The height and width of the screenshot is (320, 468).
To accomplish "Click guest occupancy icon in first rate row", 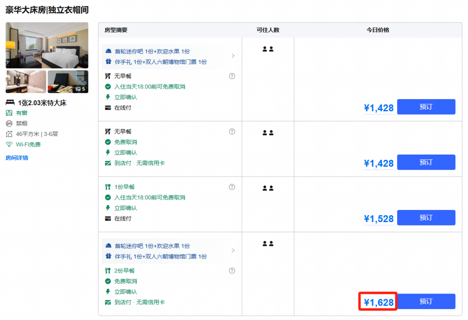I will click(x=268, y=49).
